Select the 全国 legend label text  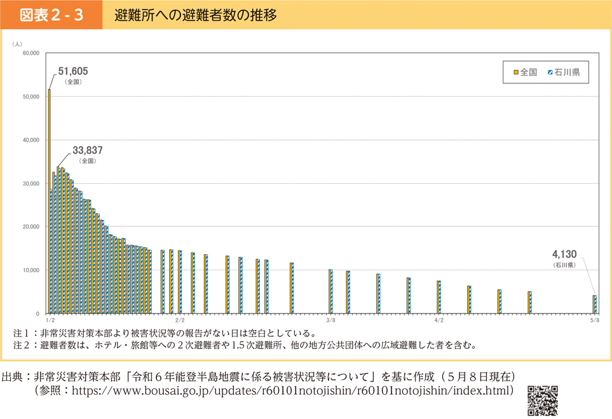coord(529,72)
